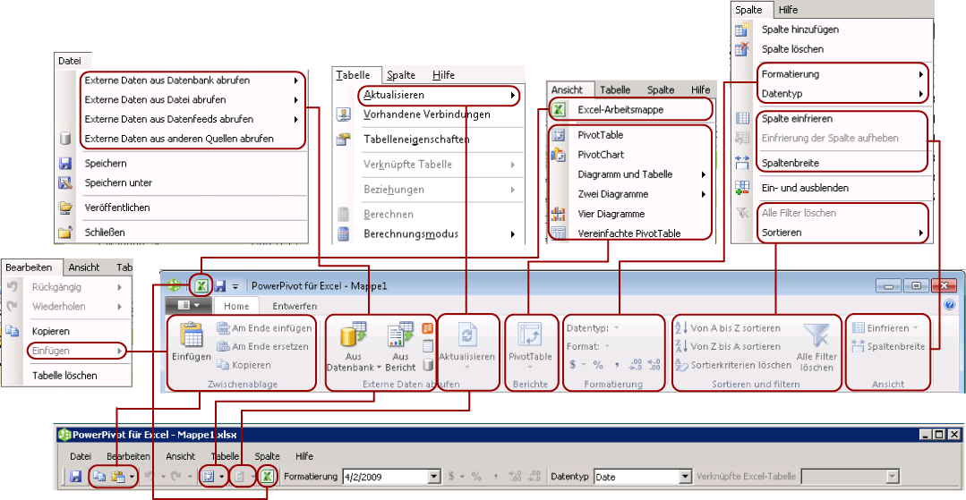Click the percent icon in the bottom classic toolbar

(x=476, y=477)
